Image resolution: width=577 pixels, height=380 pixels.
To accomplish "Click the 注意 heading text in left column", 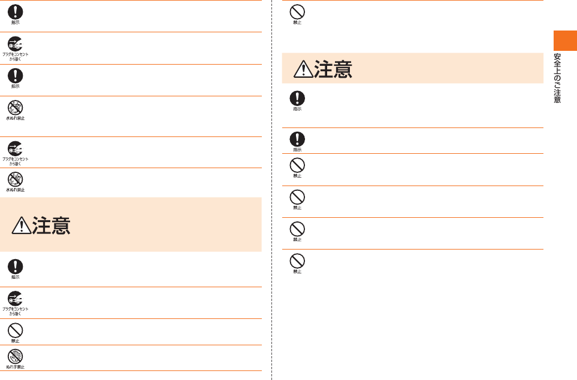I will tap(51, 226).
